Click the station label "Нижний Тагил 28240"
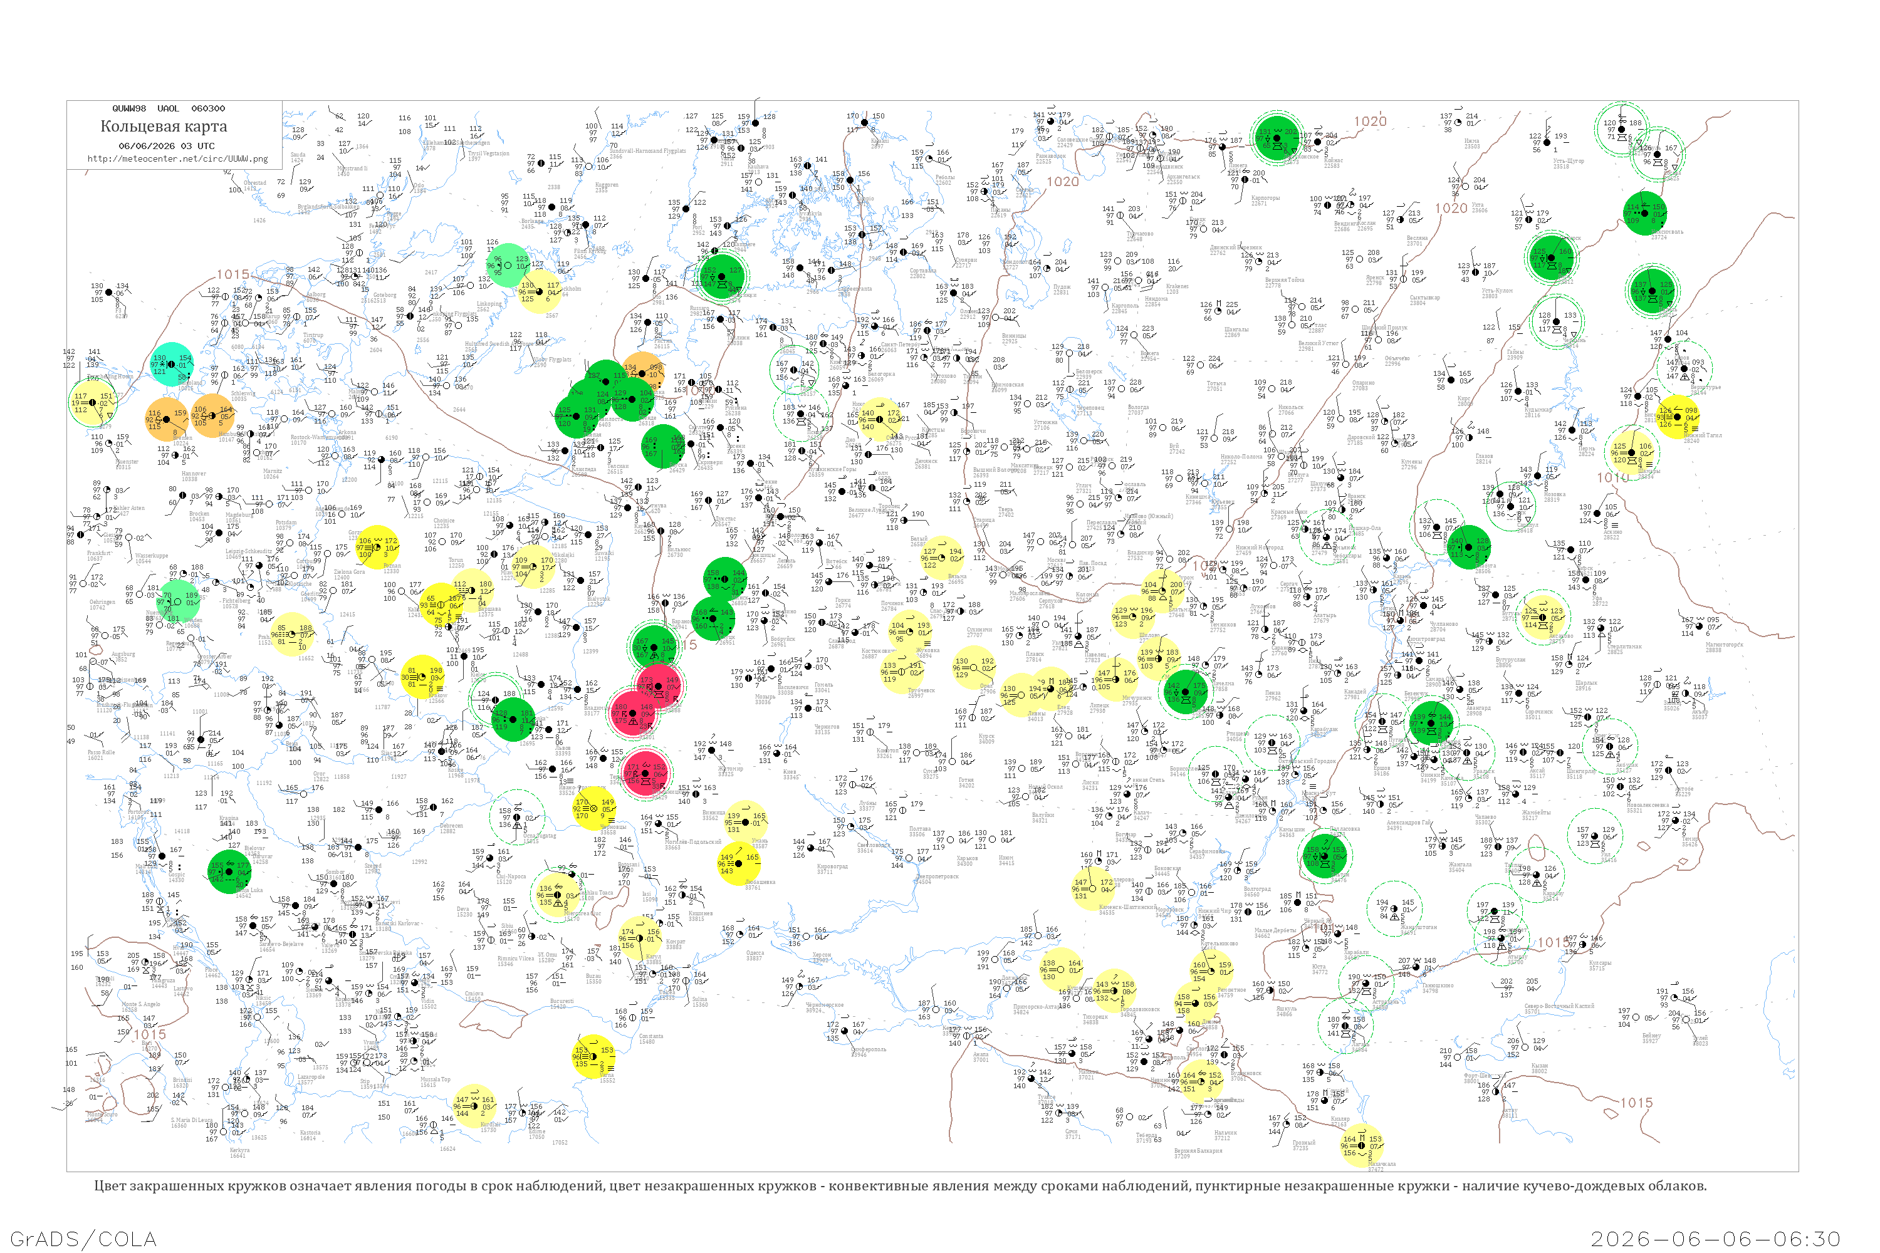Viewport: 1880px width, 1253px height. coord(1702,438)
